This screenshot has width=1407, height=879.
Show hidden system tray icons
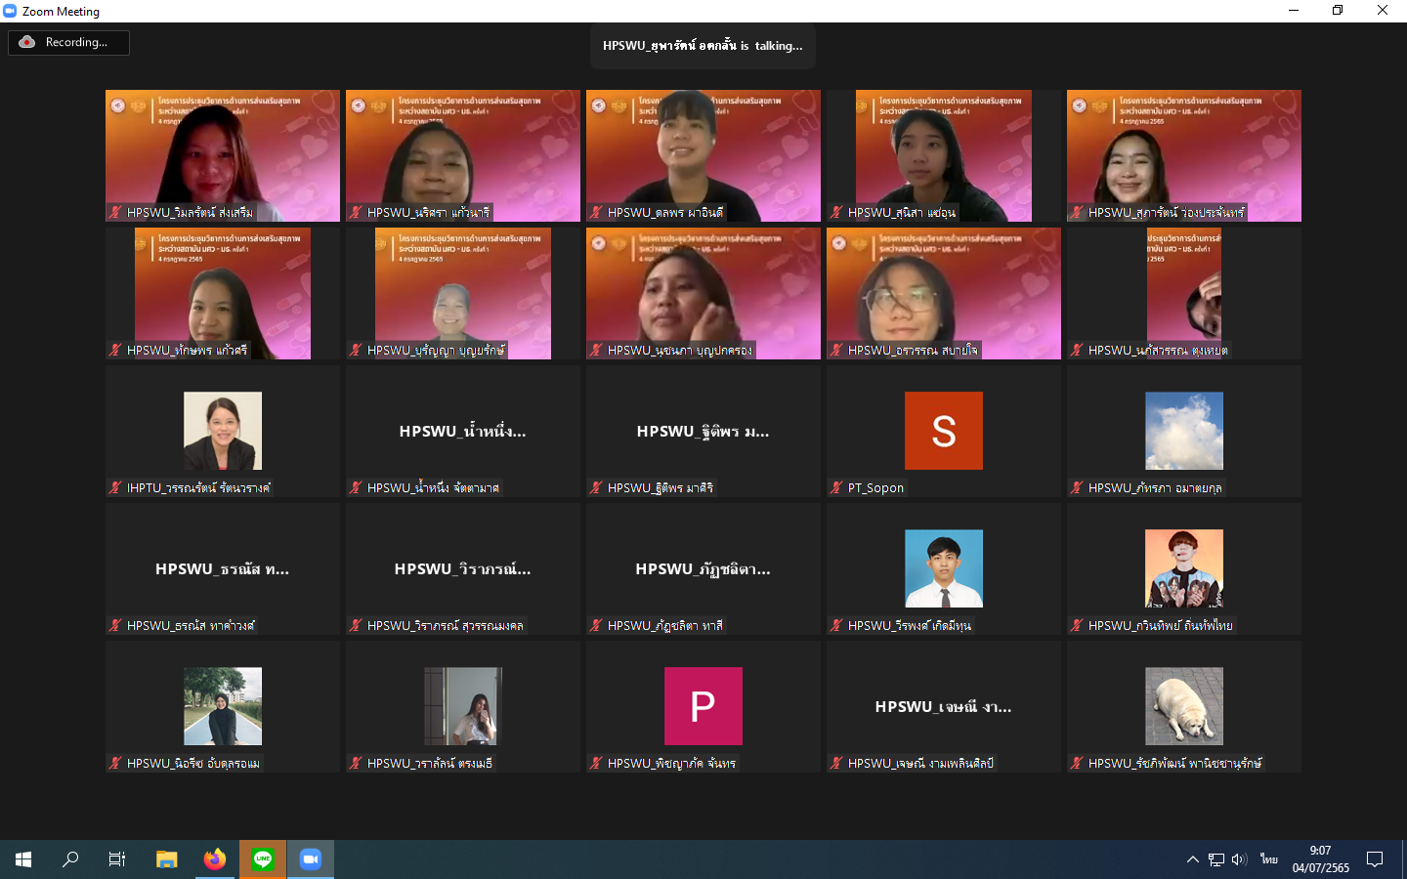(x=1192, y=859)
